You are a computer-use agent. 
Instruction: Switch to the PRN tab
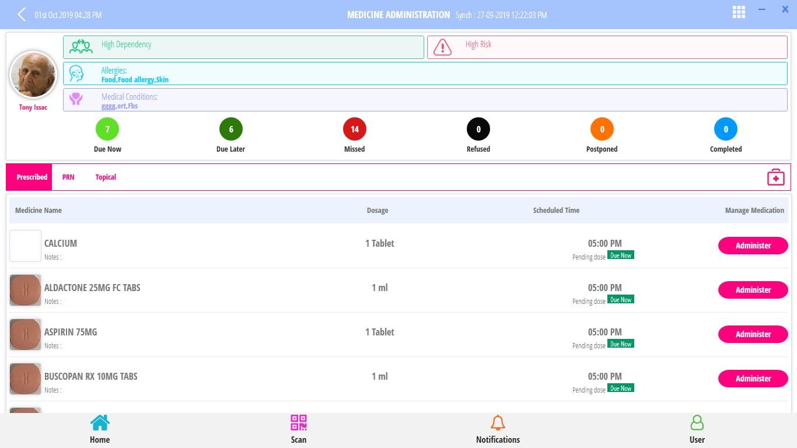pos(68,177)
